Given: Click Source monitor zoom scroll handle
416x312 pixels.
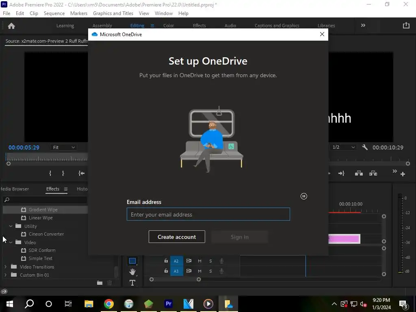Looking at the screenshot, I should coord(9,164).
